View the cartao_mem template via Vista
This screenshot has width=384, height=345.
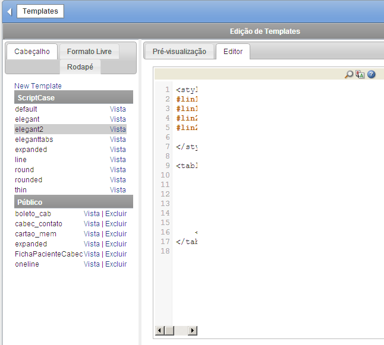pyautogui.click(x=92, y=234)
